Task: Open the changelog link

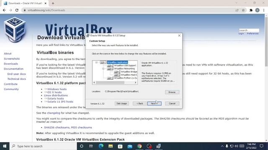Action: (x=54, y=113)
